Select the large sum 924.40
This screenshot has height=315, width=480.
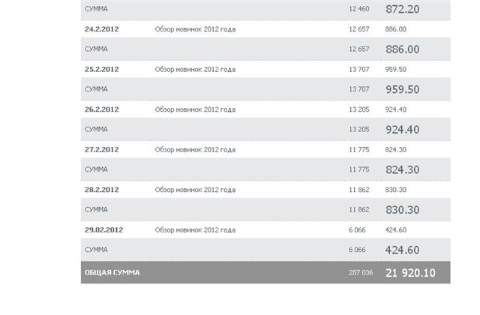402,130
